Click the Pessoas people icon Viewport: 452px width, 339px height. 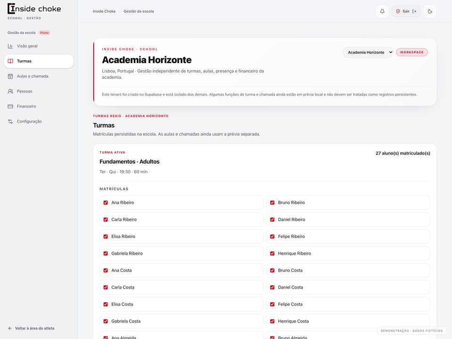coord(10,91)
